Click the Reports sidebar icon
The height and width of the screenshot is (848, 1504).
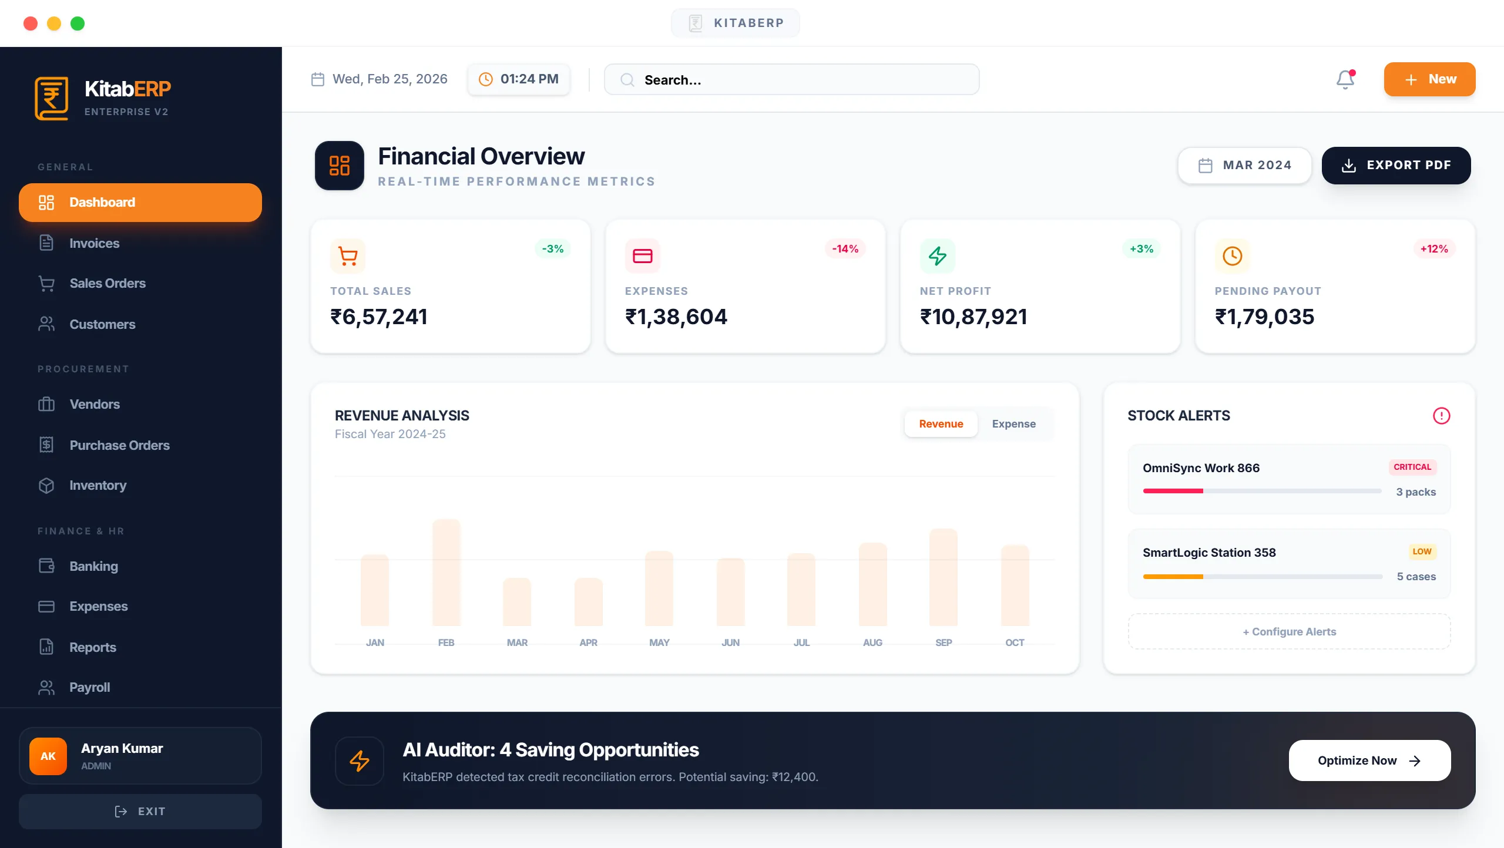(48, 647)
